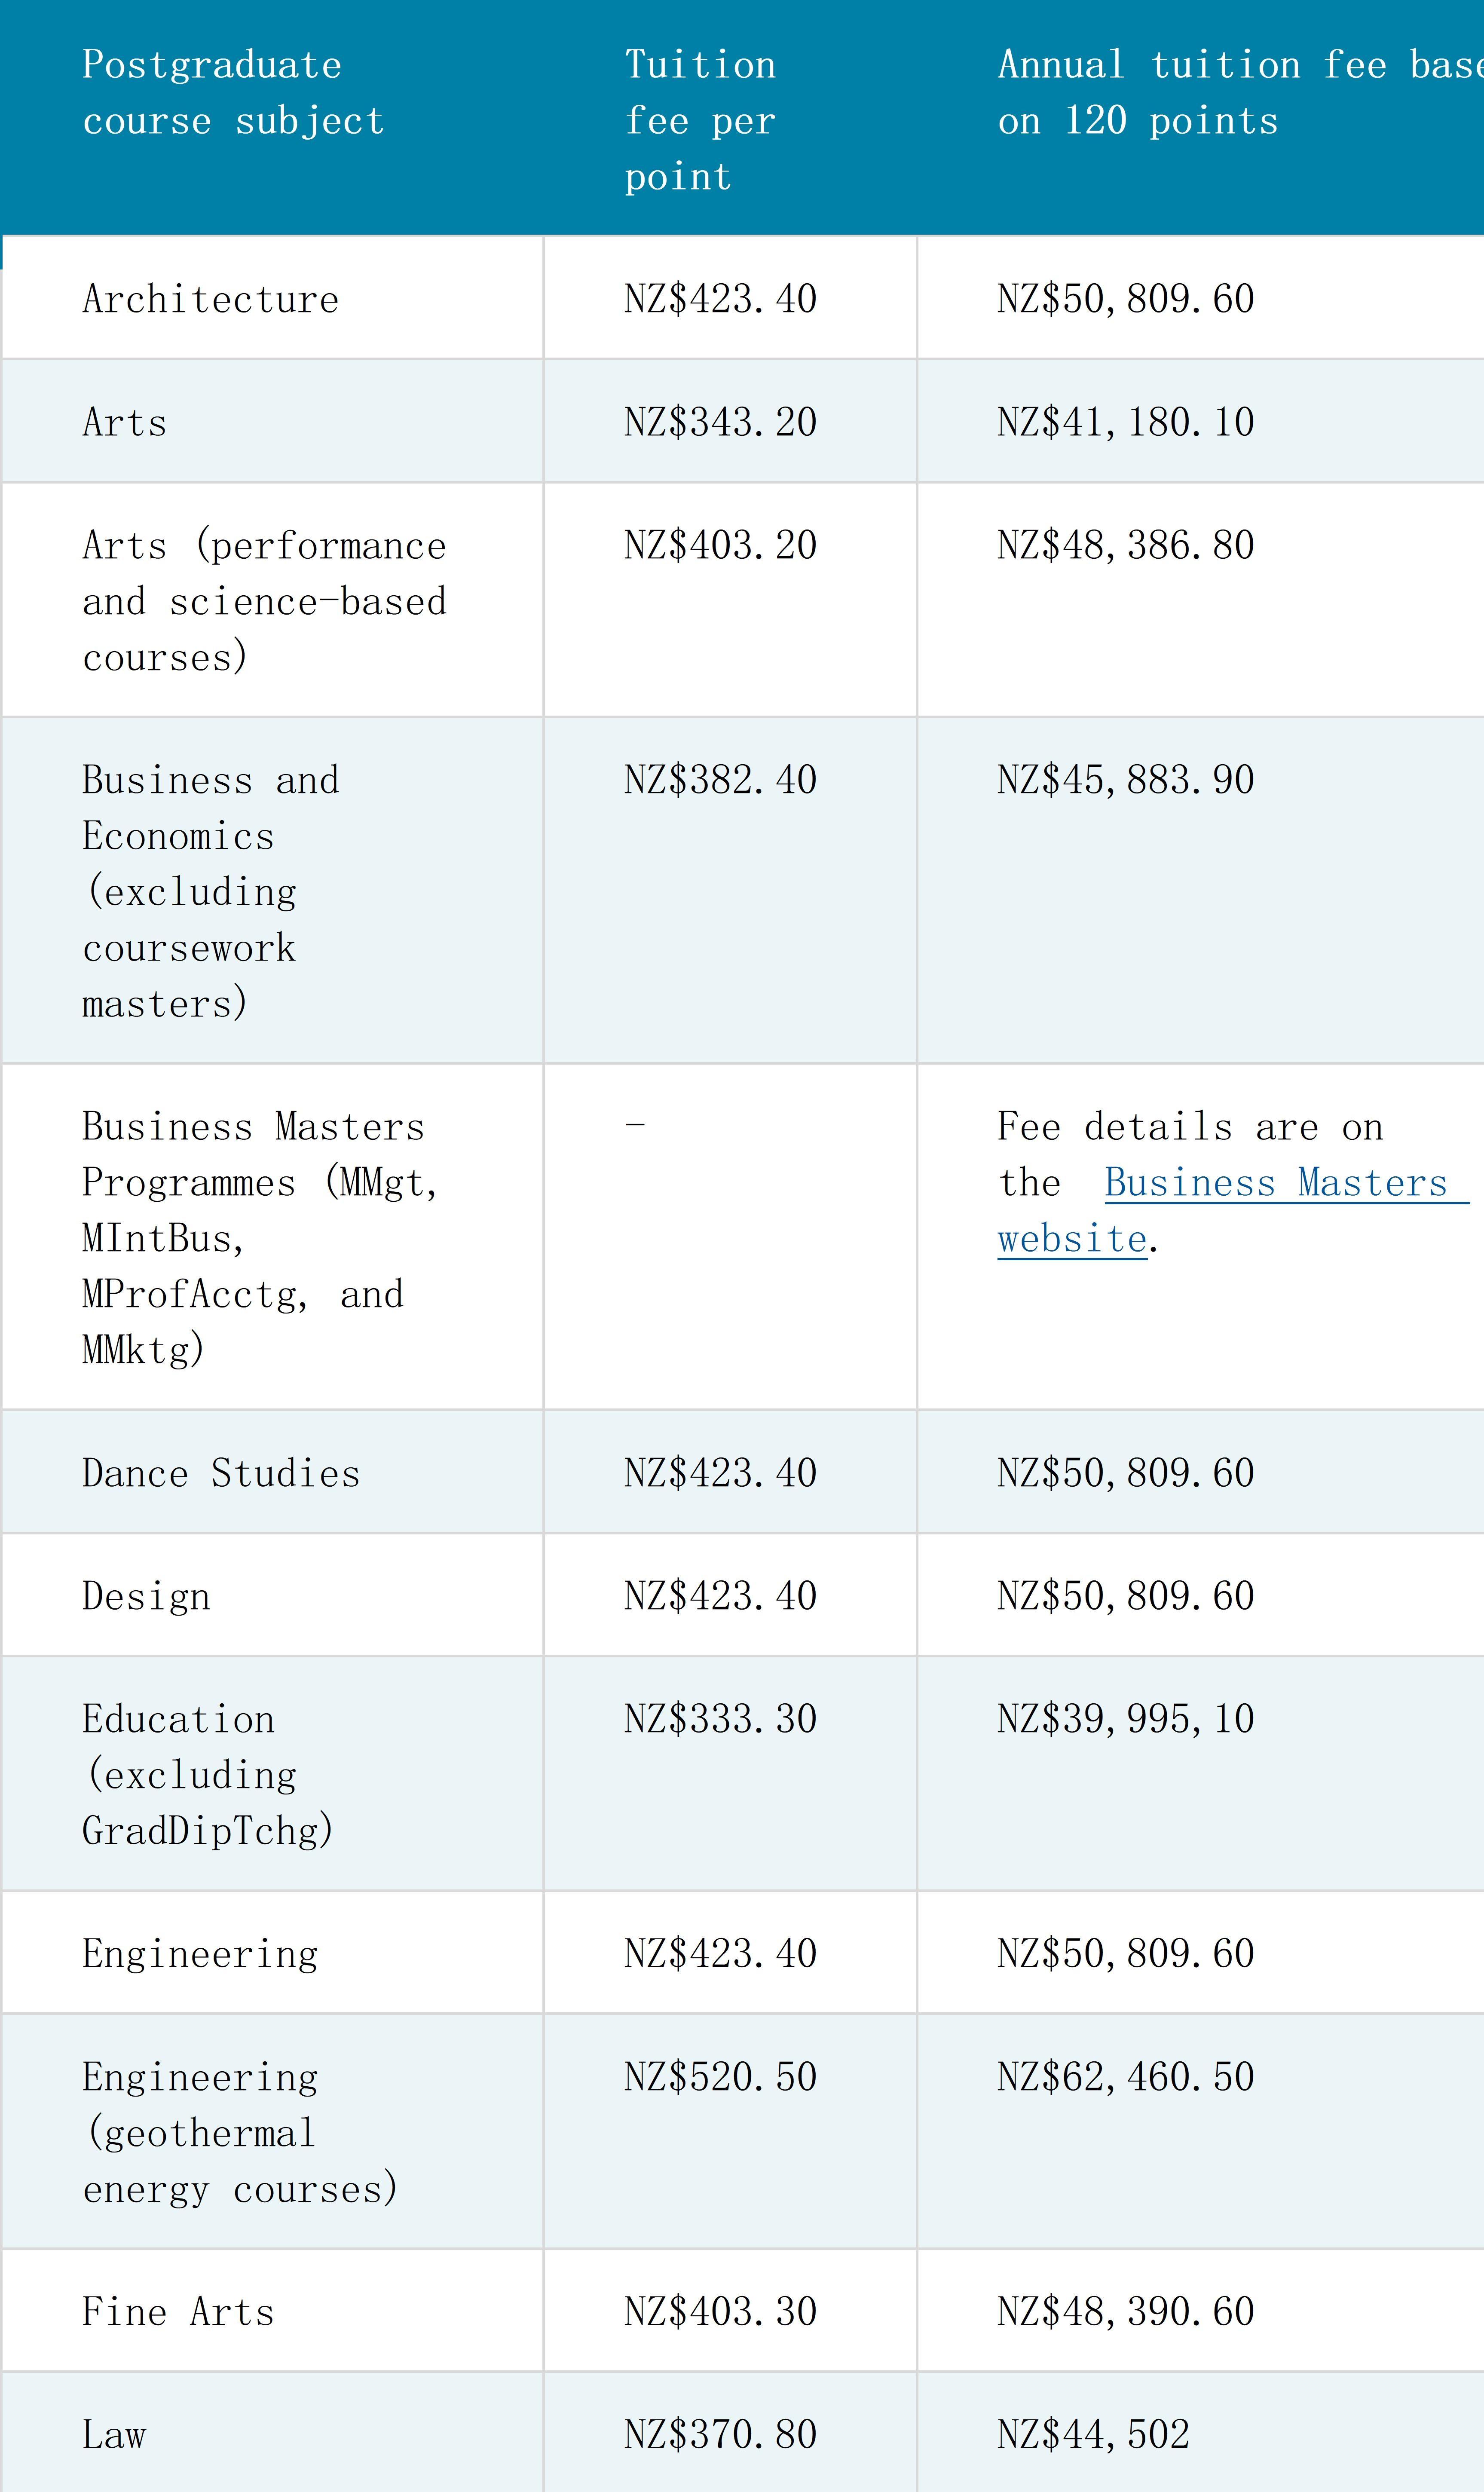Screen dimensions: 1484x2492
Task: Select the Fine Arts subject cell
Action: point(178,2312)
